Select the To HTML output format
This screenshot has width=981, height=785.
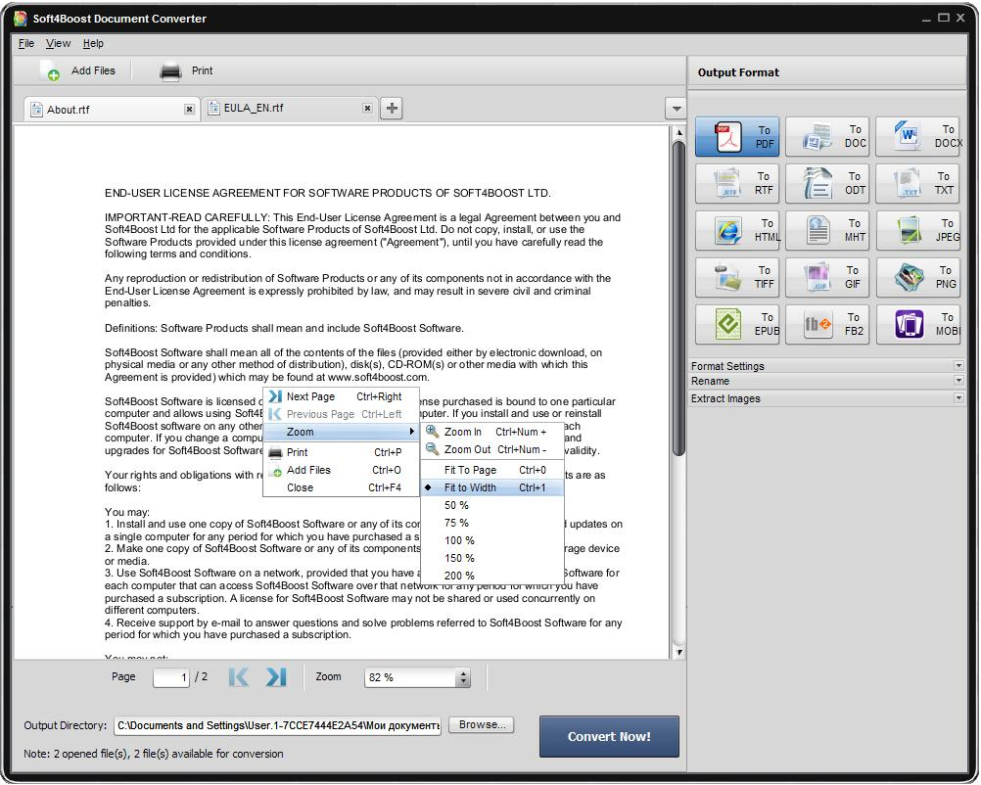click(737, 230)
